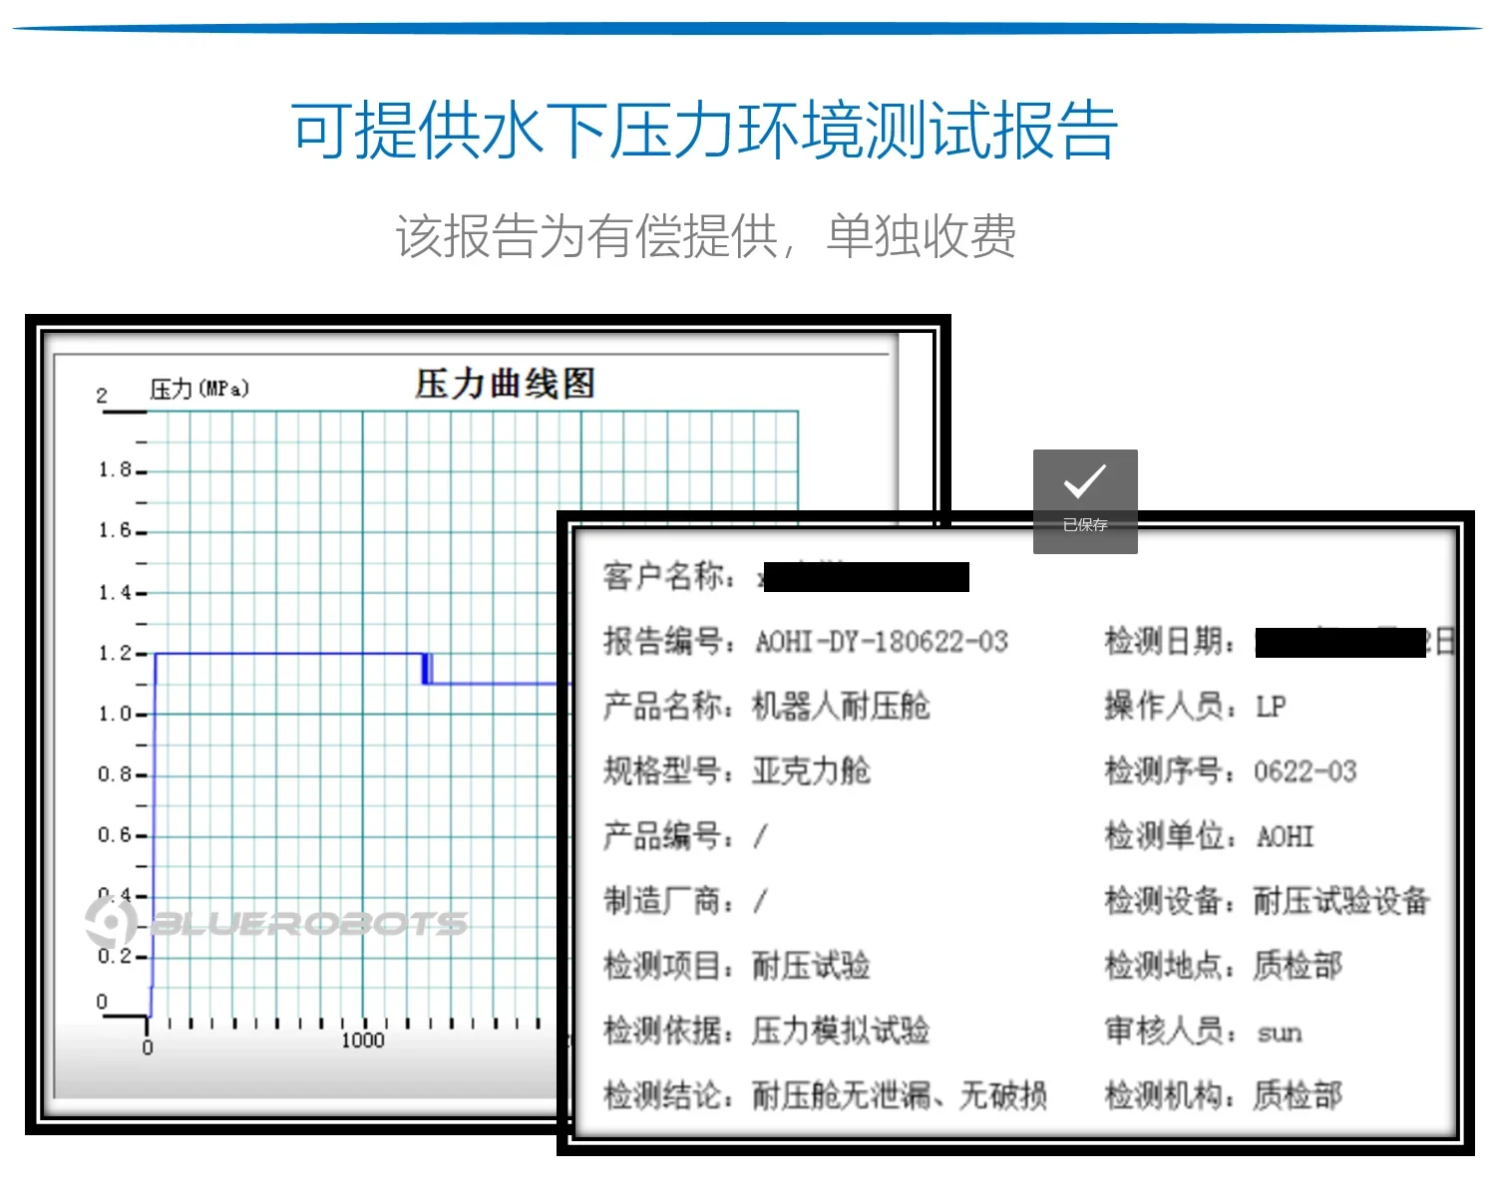The height and width of the screenshot is (1192, 1495).
Task: Click conclusion 耐压舱无泄漏、无破损
Action: tap(900, 1095)
